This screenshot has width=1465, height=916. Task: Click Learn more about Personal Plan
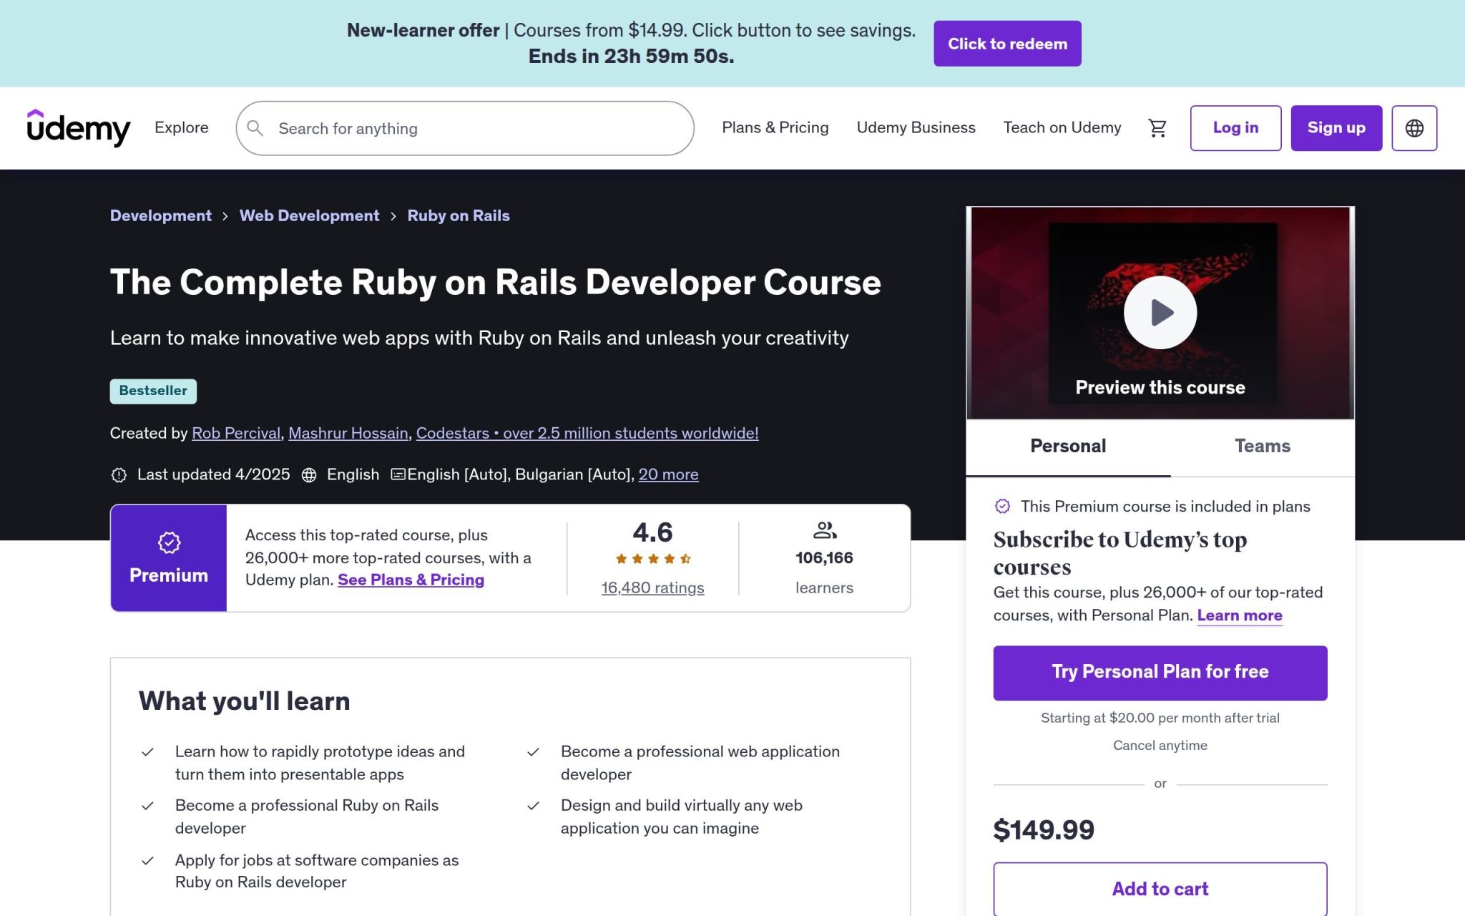[x=1240, y=615]
